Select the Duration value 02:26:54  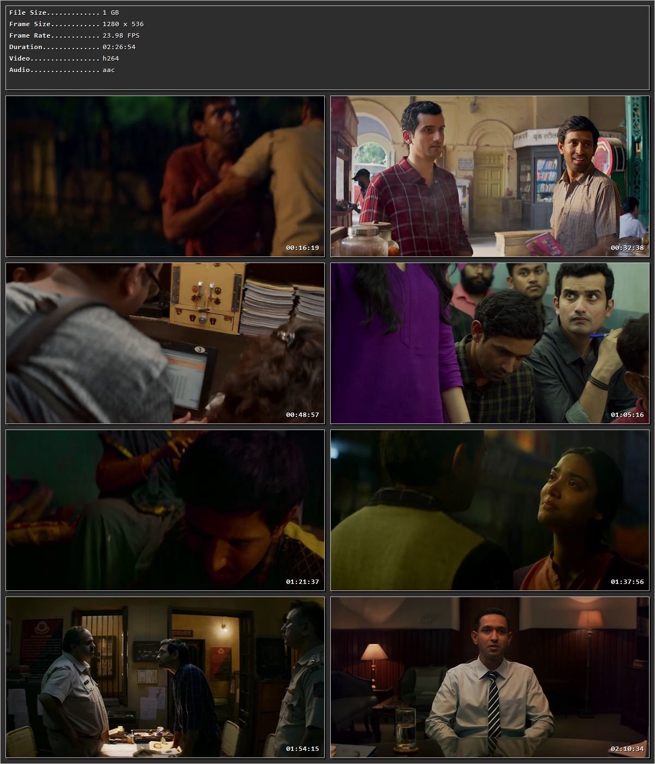pos(120,46)
